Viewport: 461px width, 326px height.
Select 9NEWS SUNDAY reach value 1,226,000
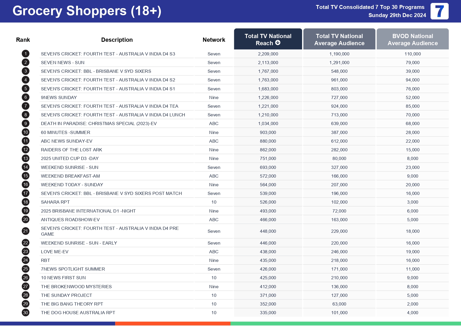coord(268,97)
